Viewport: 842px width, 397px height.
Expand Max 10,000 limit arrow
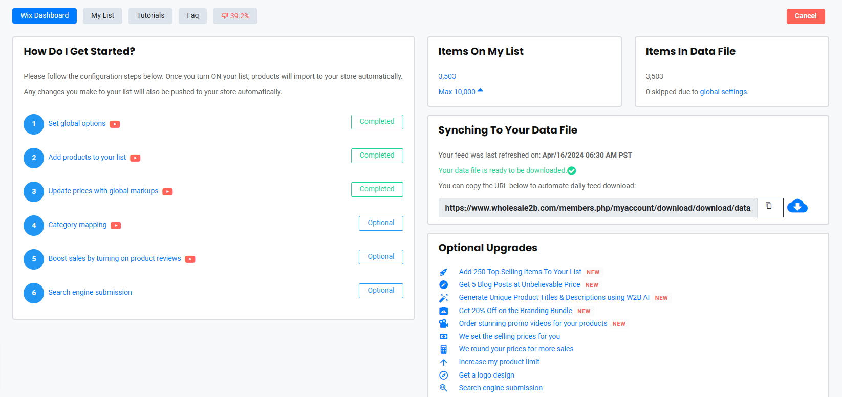point(480,91)
